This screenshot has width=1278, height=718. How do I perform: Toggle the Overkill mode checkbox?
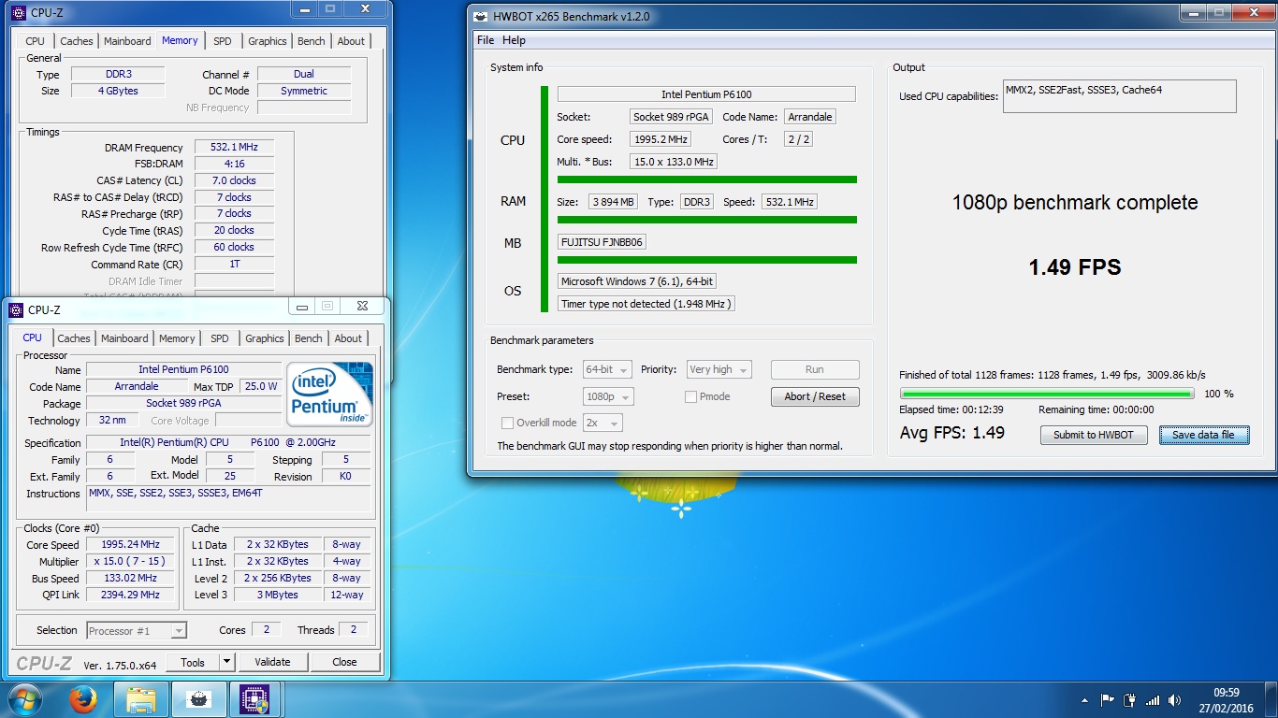click(x=507, y=423)
